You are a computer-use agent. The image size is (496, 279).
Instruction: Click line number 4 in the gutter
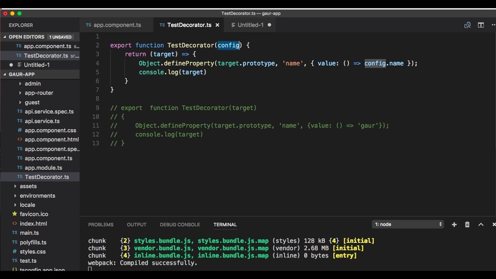click(x=97, y=63)
